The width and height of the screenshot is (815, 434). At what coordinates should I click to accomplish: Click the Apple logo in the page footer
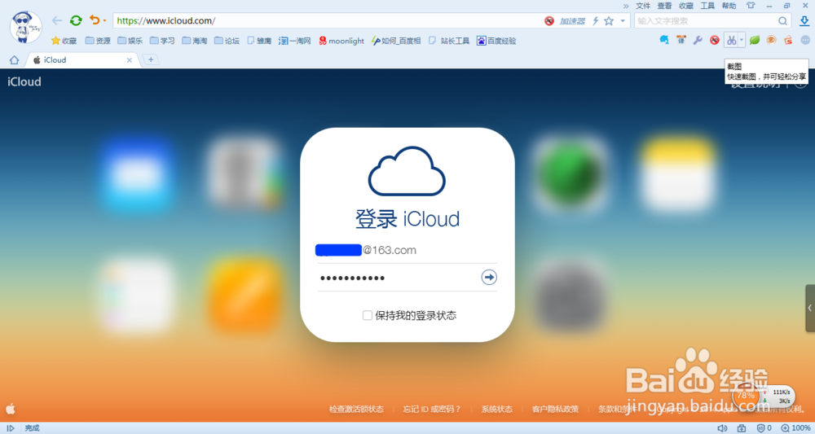pyautogui.click(x=11, y=409)
